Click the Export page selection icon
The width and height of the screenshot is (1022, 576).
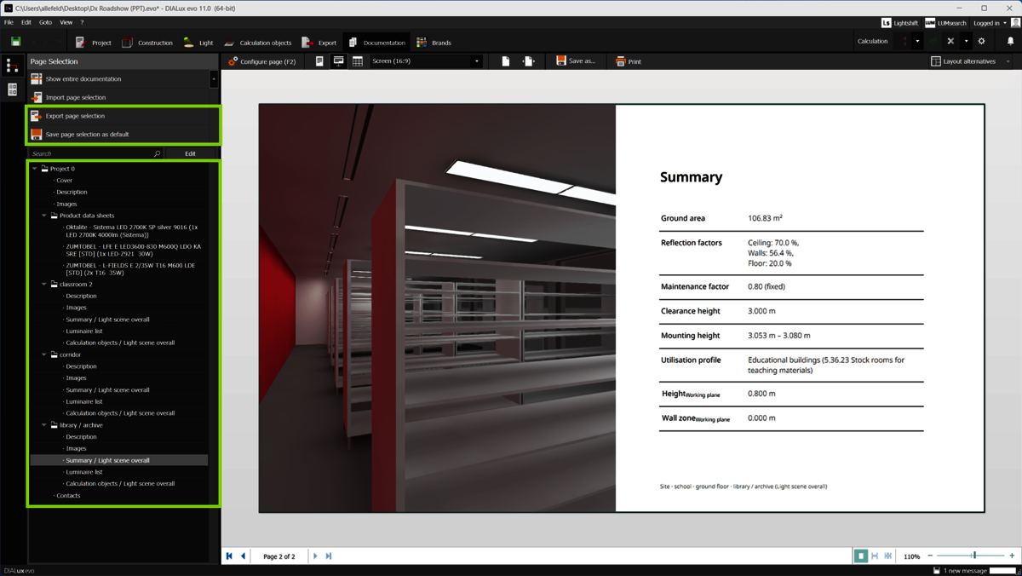[35, 116]
